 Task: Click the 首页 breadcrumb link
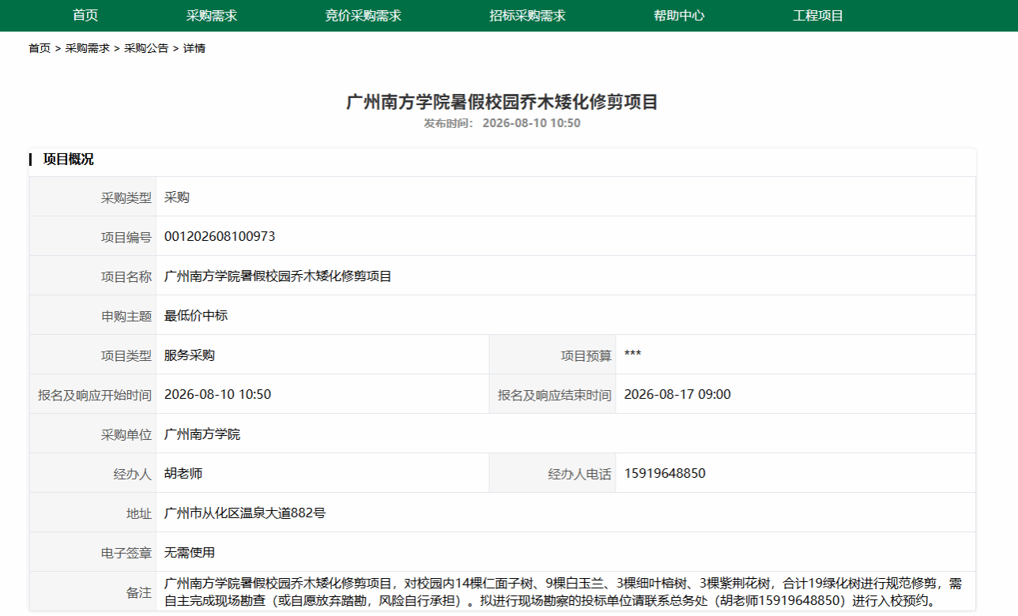pyautogui.click(x=40, y=48)
